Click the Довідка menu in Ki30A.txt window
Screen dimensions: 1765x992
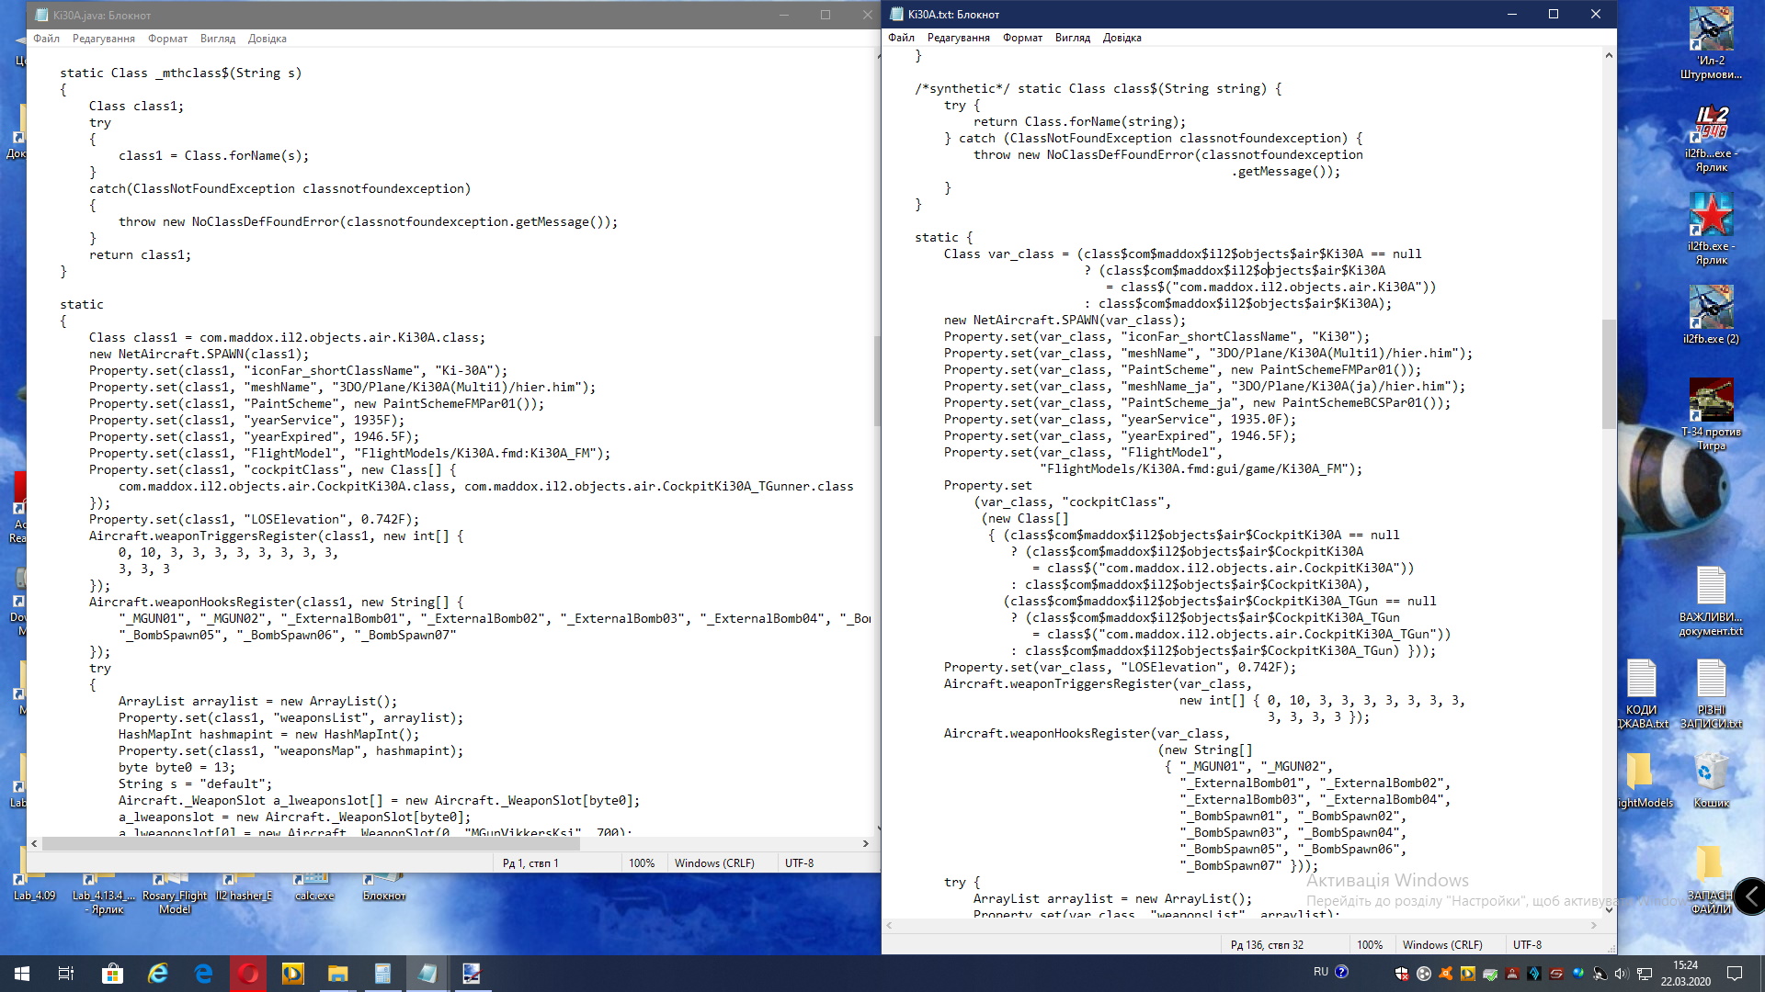[x=1122, y=38]
